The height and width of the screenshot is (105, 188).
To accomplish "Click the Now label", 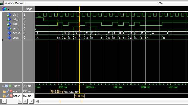I will click(17, 86).
